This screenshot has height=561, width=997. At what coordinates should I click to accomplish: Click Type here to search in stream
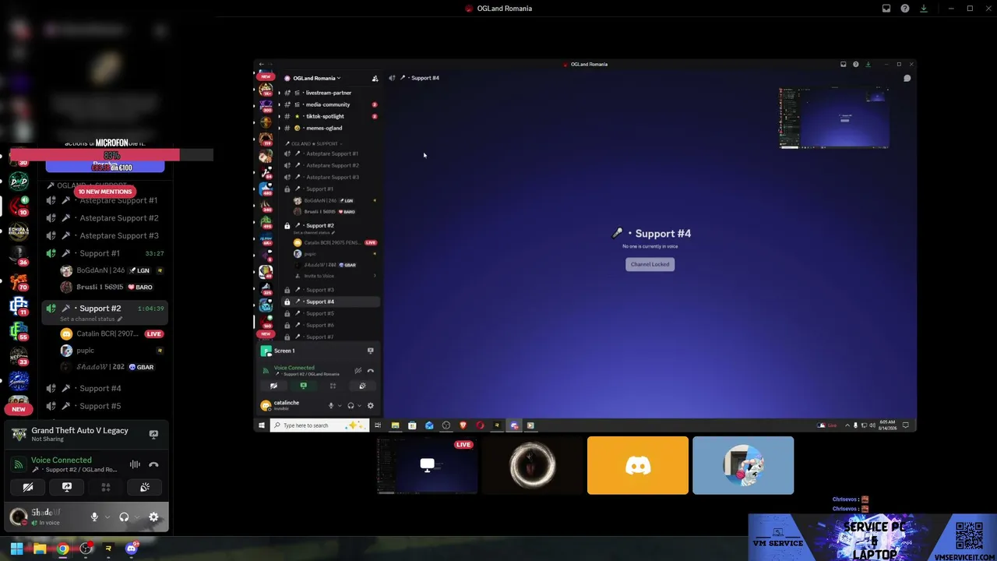pos(318,425)
